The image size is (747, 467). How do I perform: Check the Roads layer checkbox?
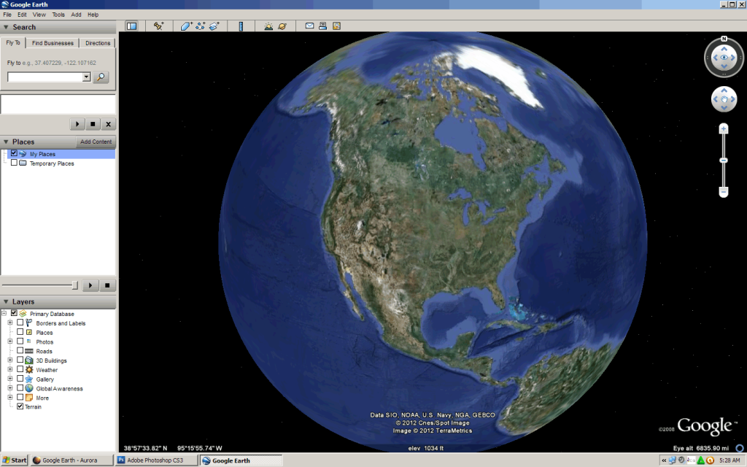point(20,351)
